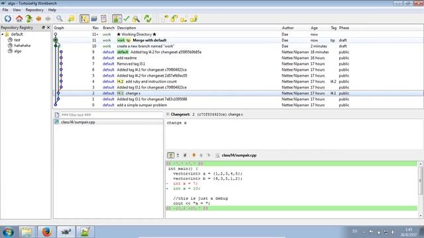
Task: Click the Push changesets icon
Action: coord(194,19)
